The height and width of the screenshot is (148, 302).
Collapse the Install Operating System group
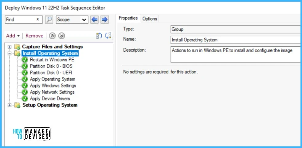10,53
